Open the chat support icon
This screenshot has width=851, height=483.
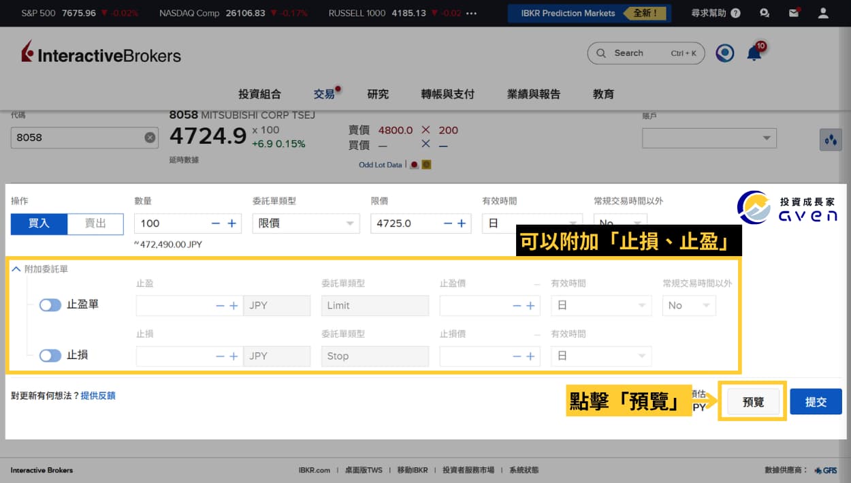[x=765, y=13]
